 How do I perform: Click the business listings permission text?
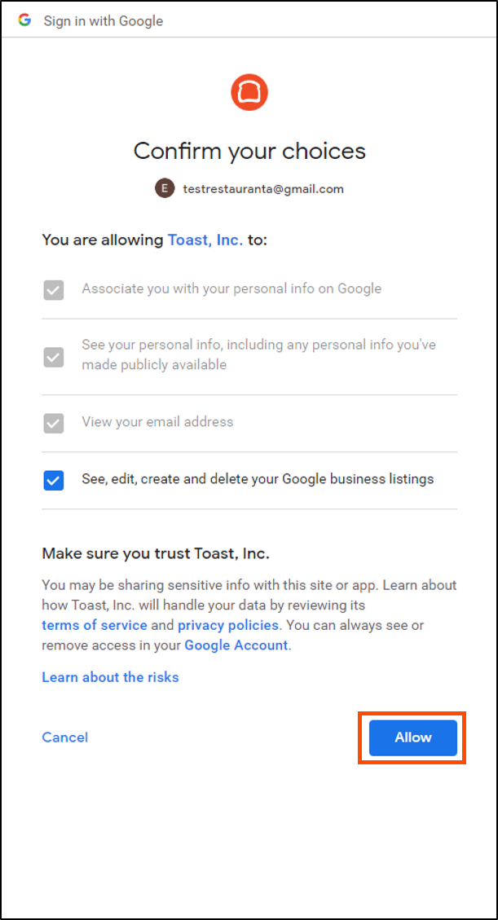[x=258, y=479]
